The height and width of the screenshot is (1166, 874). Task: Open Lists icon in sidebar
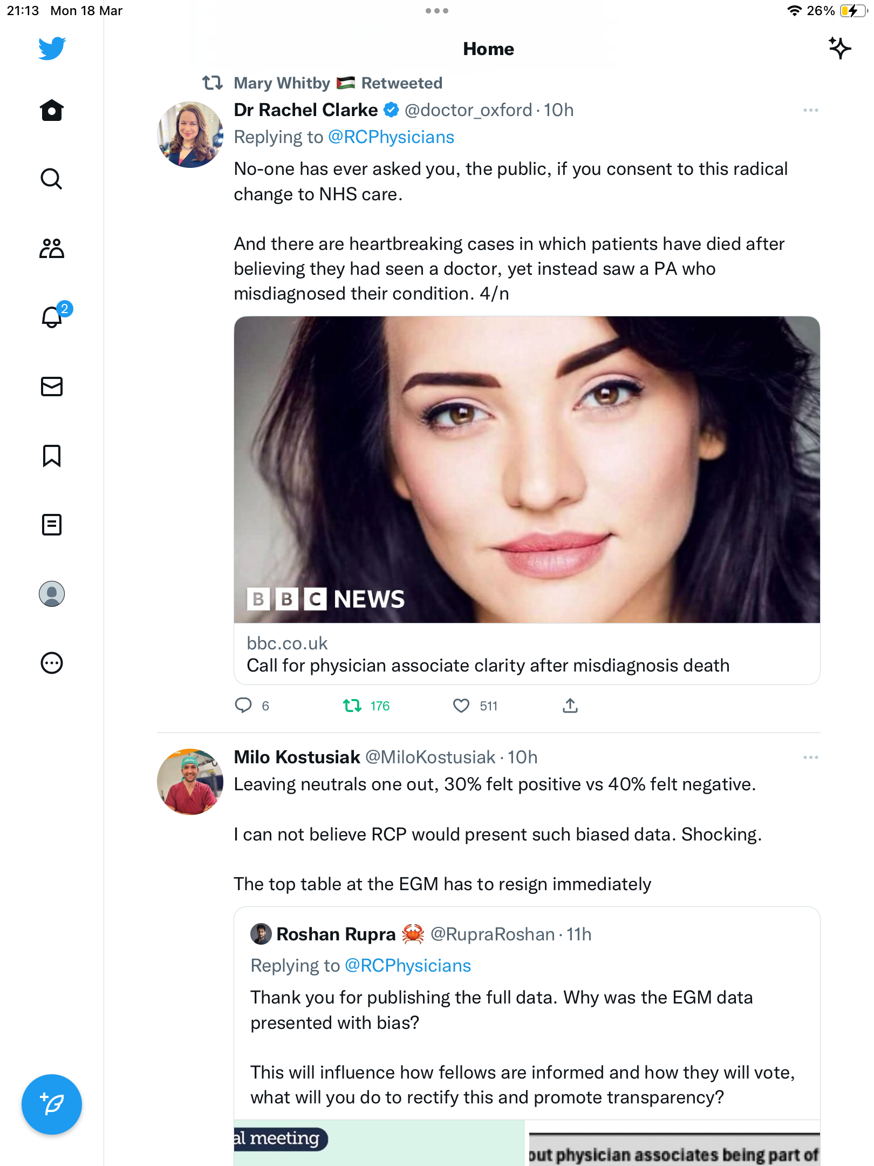(52, 525)
